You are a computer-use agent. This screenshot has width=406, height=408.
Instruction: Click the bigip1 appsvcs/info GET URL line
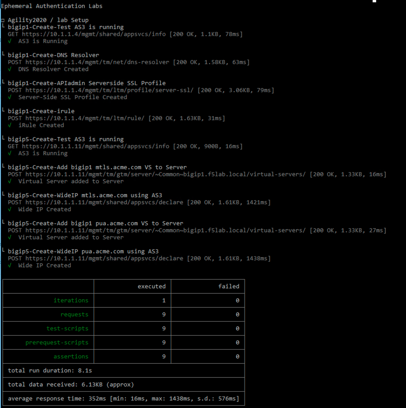point(125,34)
